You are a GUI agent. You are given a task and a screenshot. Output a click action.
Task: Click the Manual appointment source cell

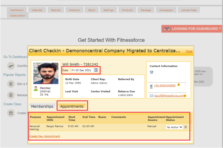152,126
